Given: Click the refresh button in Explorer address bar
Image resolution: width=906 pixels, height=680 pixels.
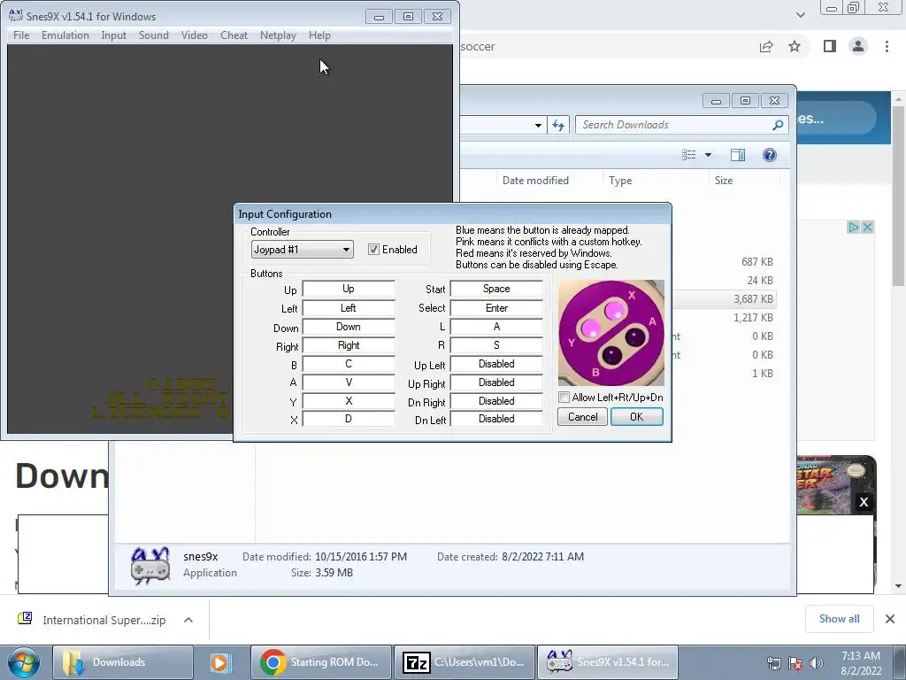Looking at the screenshot, I should click(558, 125).
